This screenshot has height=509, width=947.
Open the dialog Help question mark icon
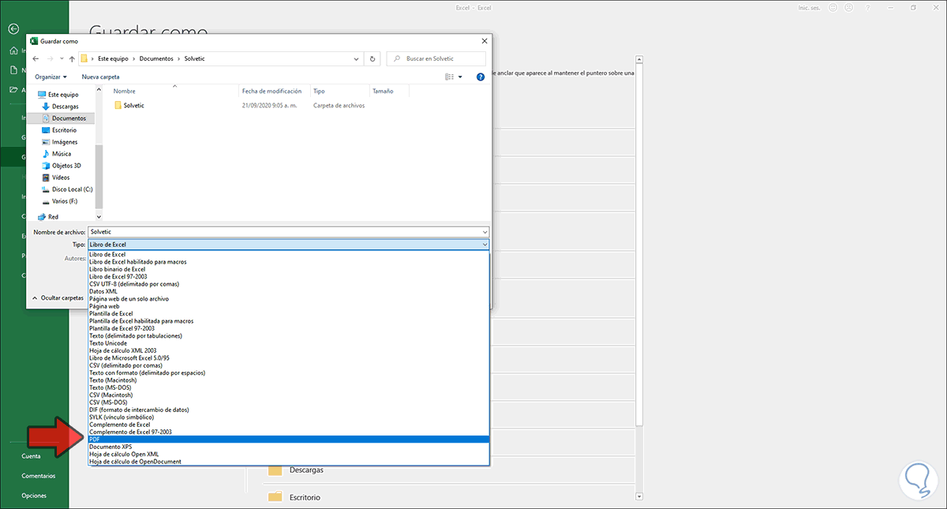[x=480, y=77]
